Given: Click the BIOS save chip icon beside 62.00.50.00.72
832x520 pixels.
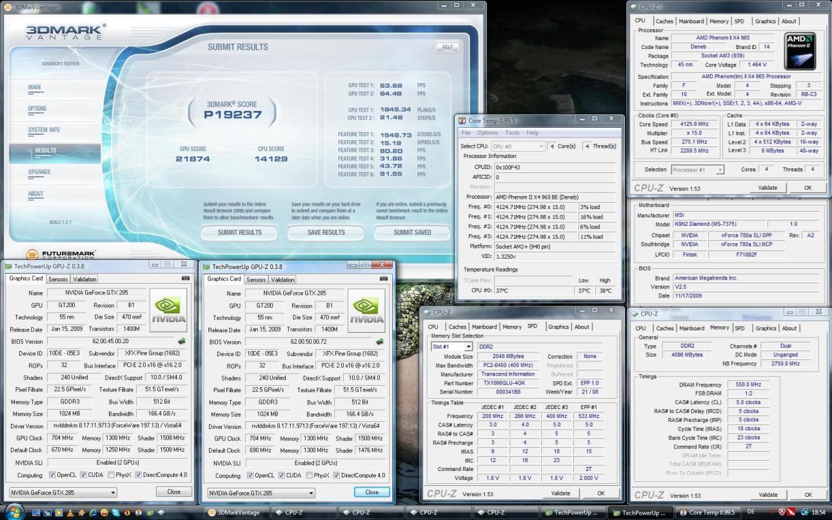Looking at the screenshot, I should [x=380, y=341].
